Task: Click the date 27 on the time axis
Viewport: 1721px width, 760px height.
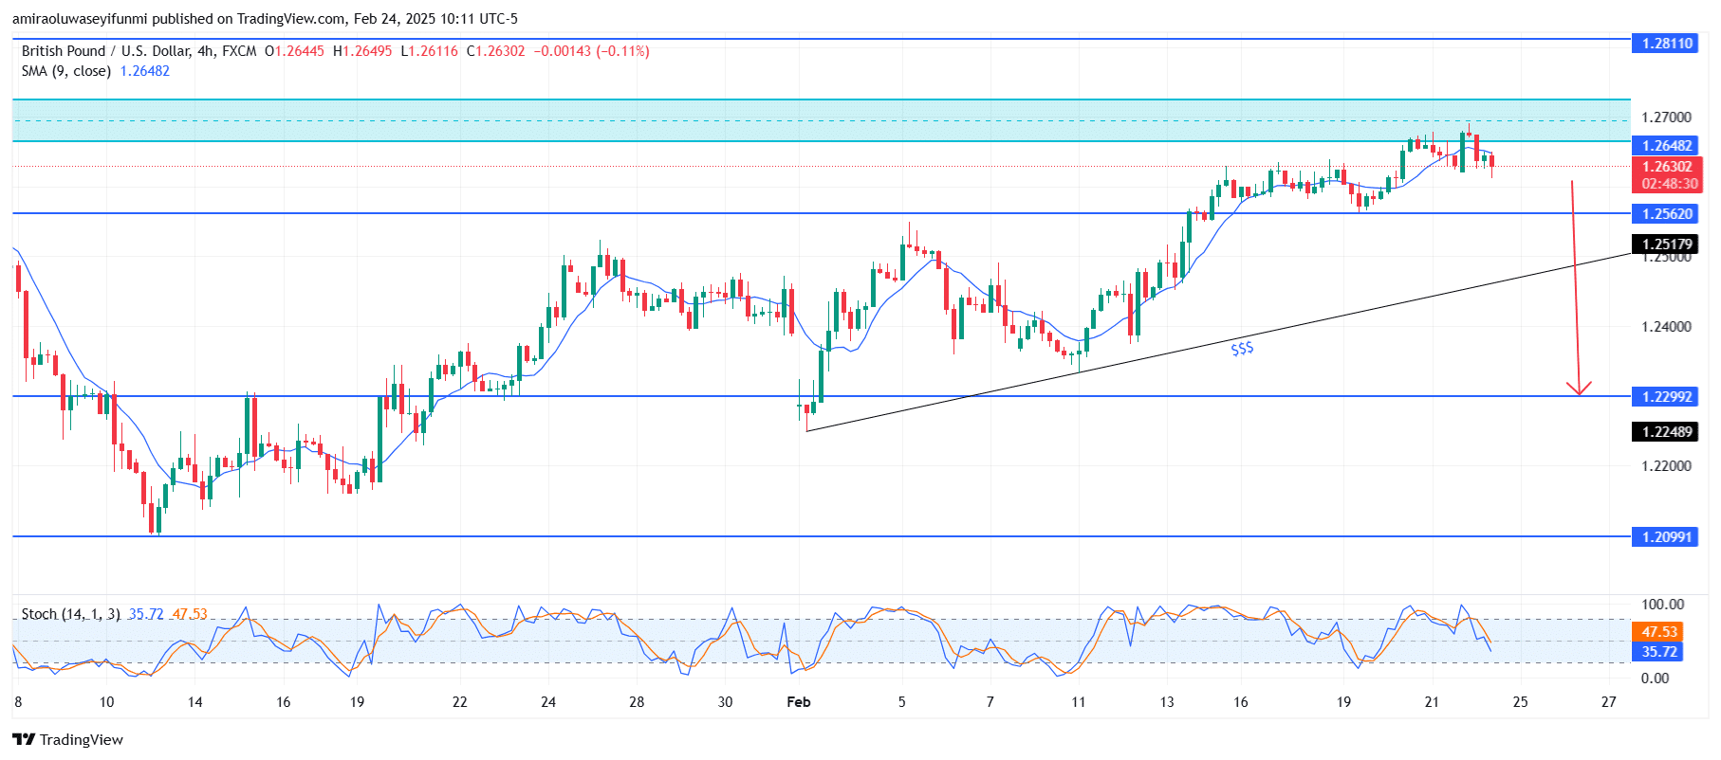Action: tap(1608, 702)
